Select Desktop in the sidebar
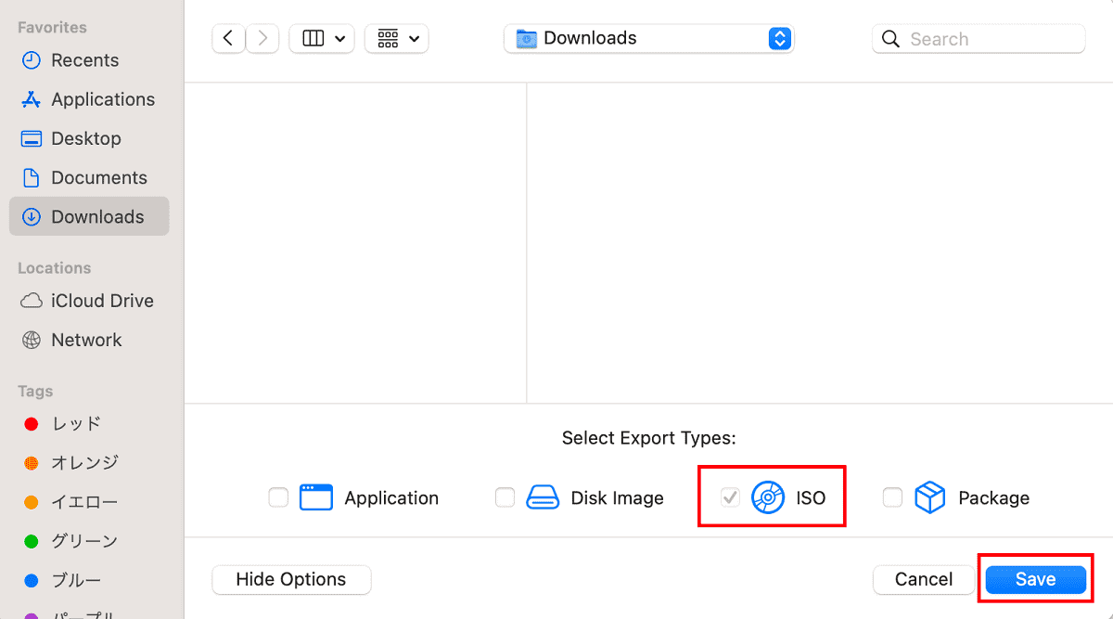1113x619 pixels. pos(89,138)
